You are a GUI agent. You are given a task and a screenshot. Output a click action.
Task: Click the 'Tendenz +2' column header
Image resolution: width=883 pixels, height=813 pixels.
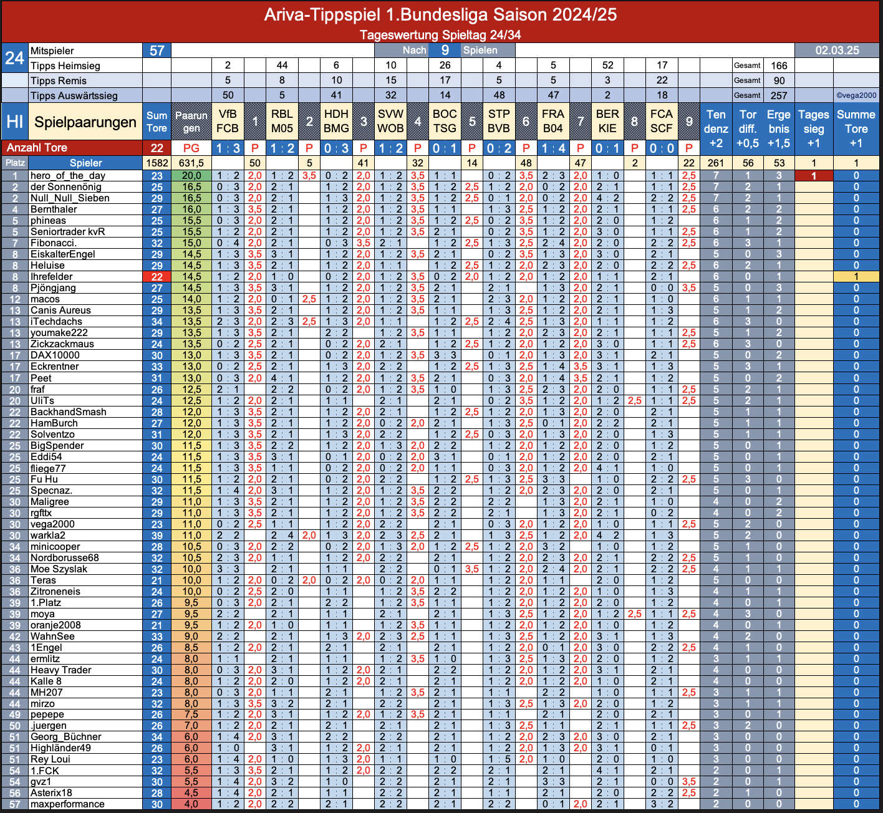[716, 129]
